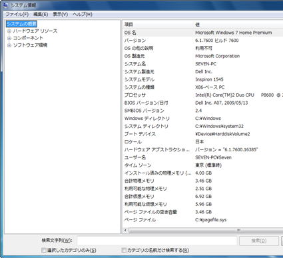Open the 編集(E) menu
The height and width of the screenshot is (258, 283).
(41, 15)
